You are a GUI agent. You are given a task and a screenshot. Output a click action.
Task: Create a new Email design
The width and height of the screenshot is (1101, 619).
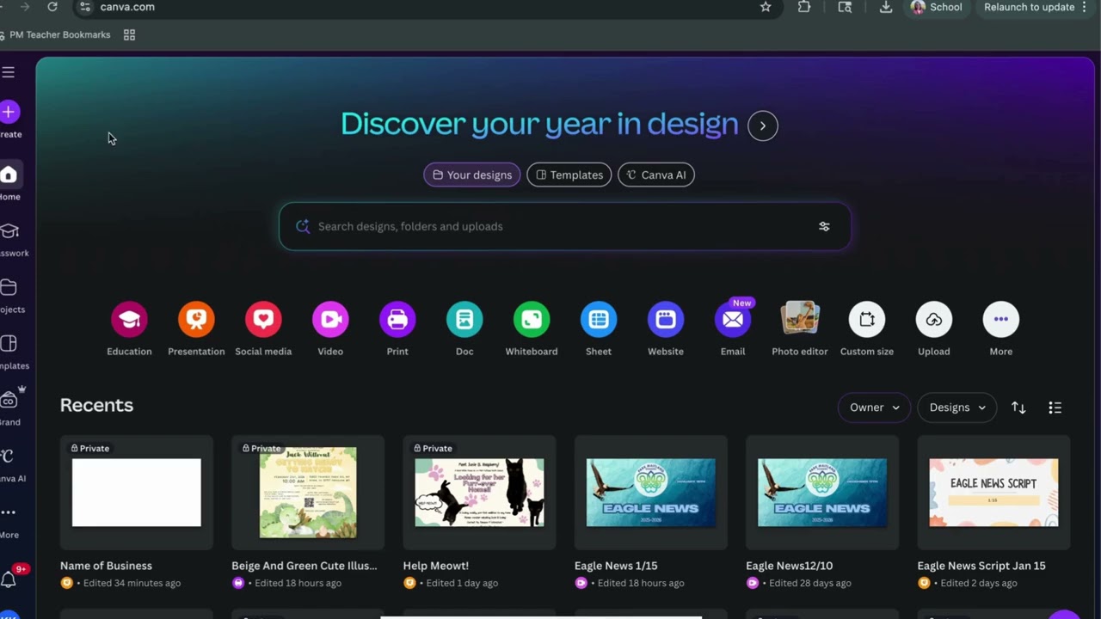pyautogui.click(x=733, y=320)
